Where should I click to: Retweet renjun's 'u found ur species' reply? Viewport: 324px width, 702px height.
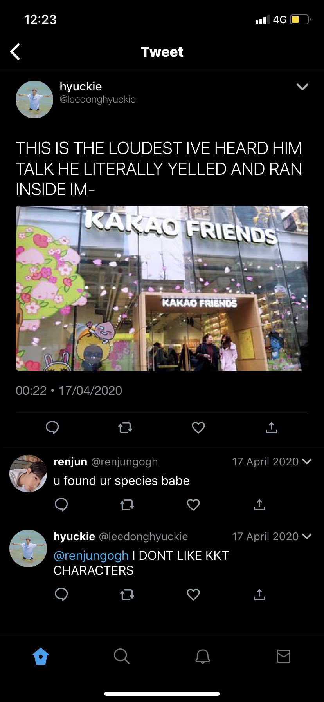coord(127,505)
